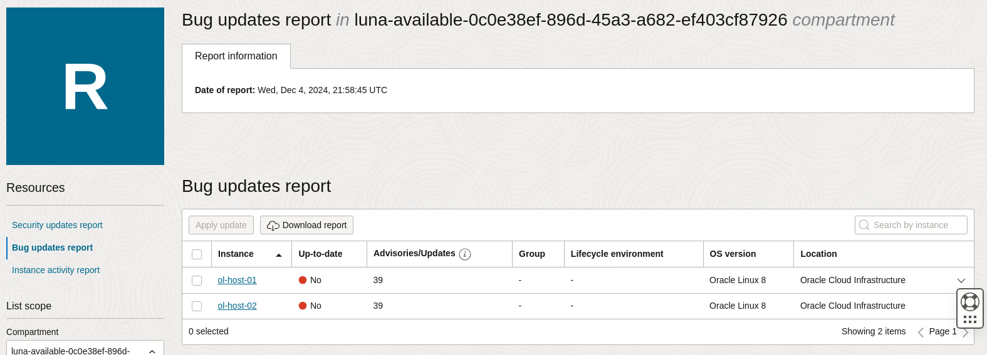Image resolution: width=987 pixels, height=355 pixels.
Task: Click the Group column header
Action: pyautogui.click(x=532, y=254)
